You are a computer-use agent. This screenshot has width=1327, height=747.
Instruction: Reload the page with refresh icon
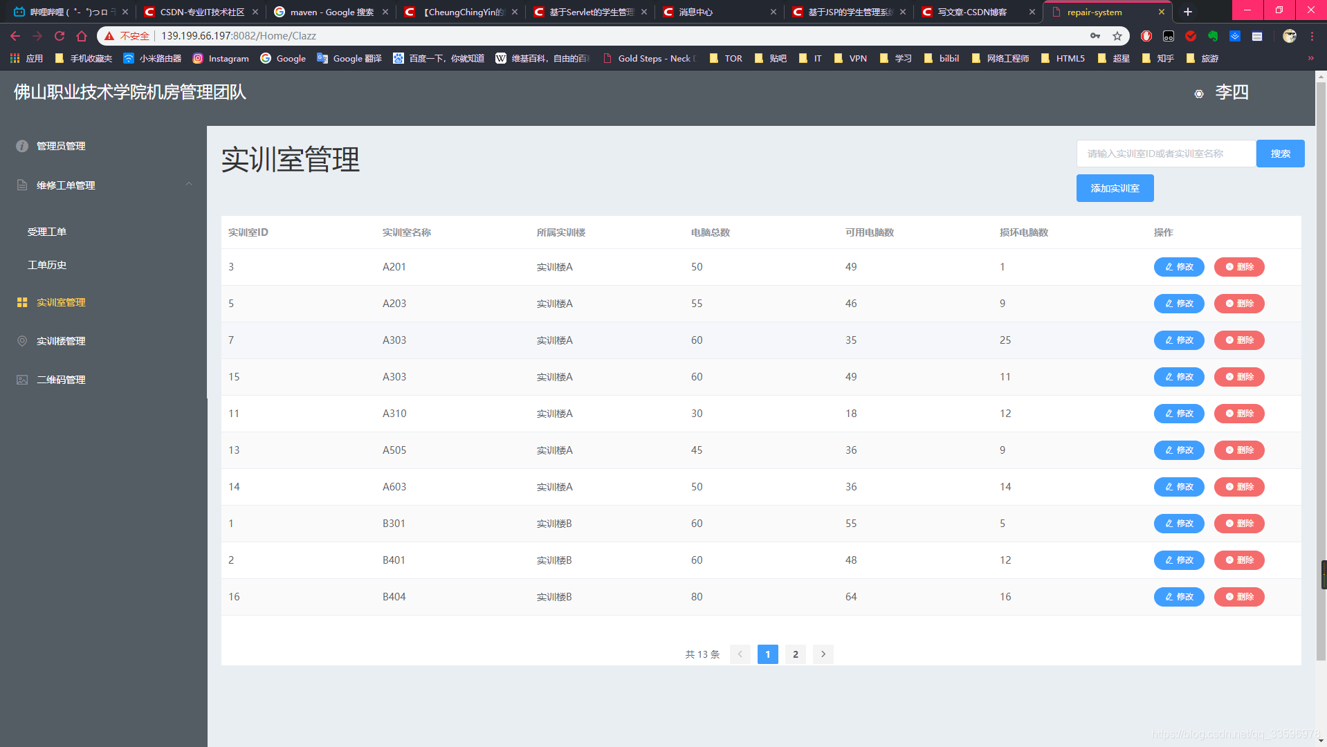pos(60,36)
